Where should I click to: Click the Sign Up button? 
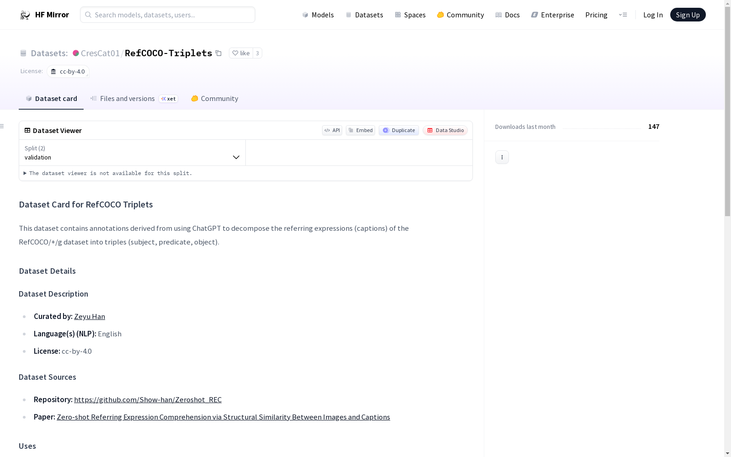tap(688, 15)
